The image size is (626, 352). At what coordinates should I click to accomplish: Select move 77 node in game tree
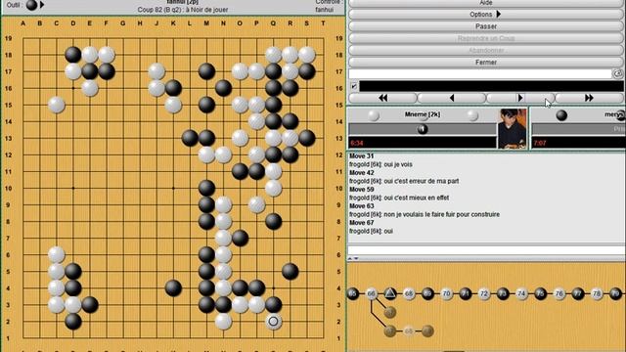(x=578, y=293)
